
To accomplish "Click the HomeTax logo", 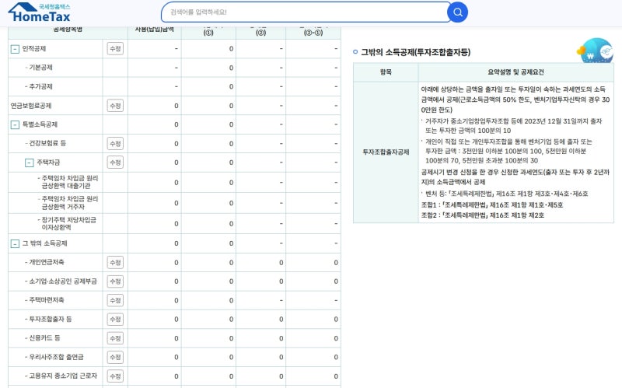I will tap(40, 12).
